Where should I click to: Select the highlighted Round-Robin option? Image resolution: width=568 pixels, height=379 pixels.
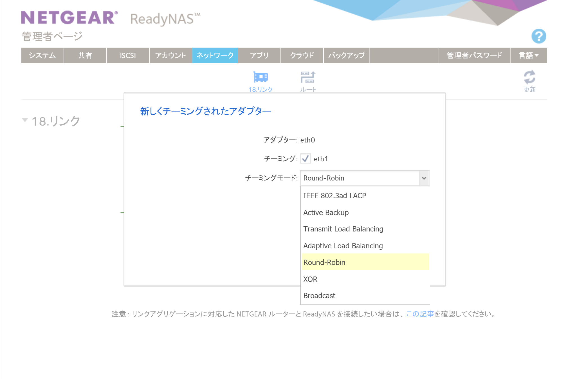[324, 262]
